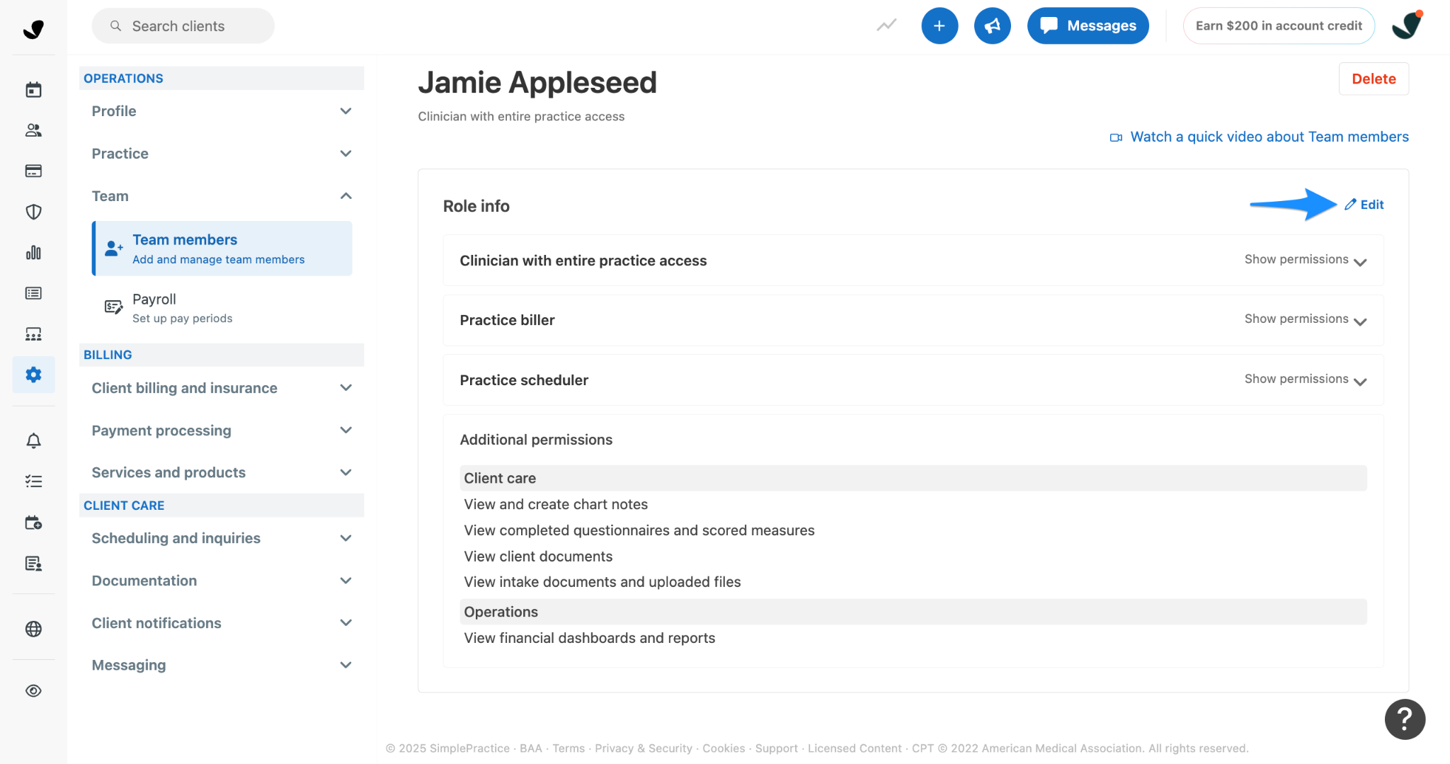The width and height of the screenshot is (1450, 764).
Task: Toggle the eye visibility icon in sidebar
Action: tap(33, 691)
